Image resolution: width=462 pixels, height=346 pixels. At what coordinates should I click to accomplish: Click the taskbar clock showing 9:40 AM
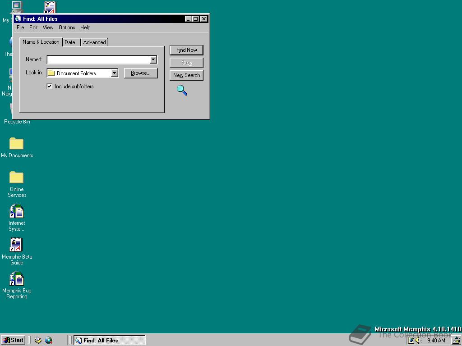coord(436,341)
